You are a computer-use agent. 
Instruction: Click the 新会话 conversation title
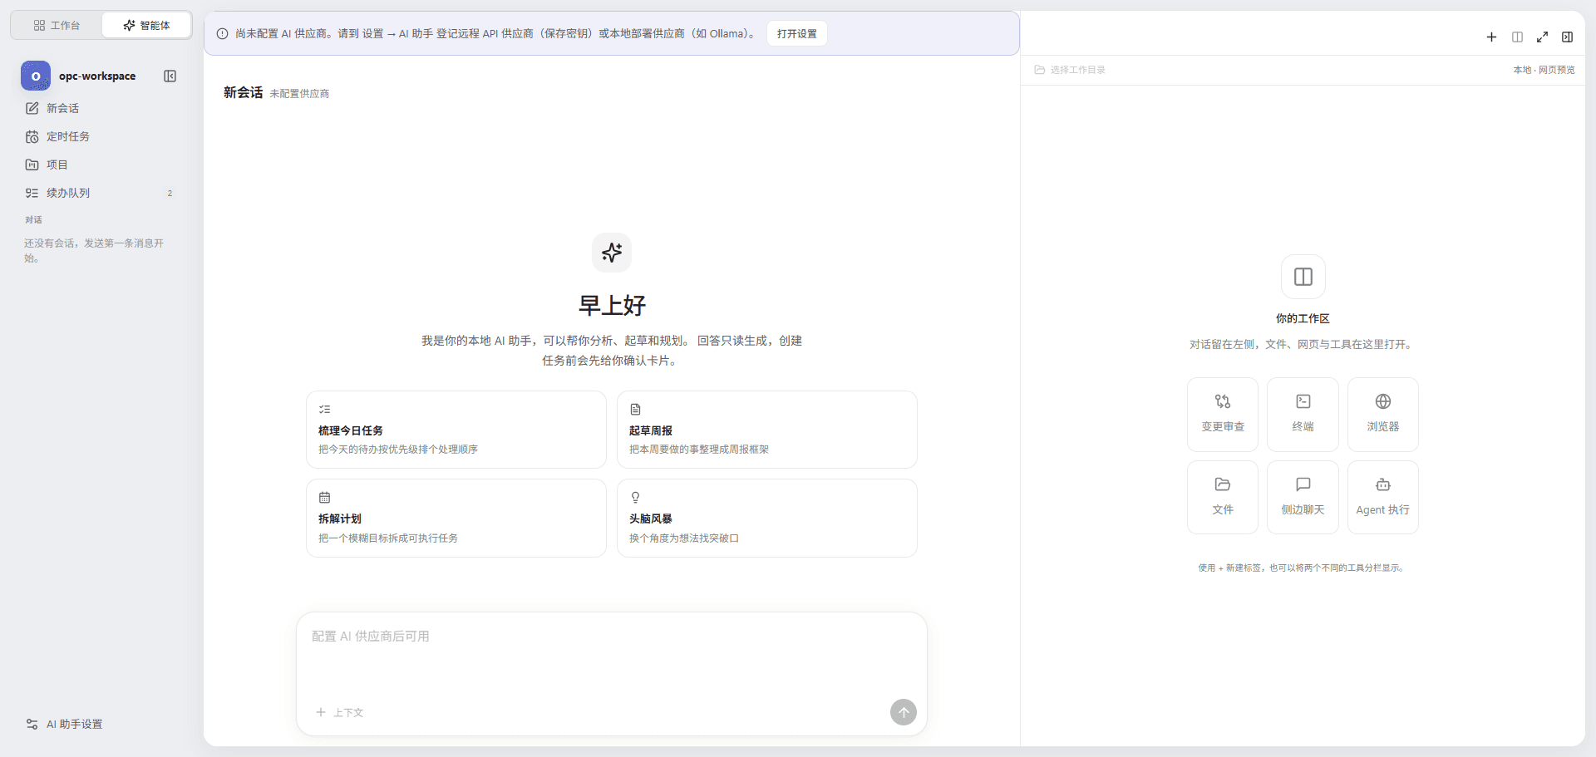tap(243, 92)
